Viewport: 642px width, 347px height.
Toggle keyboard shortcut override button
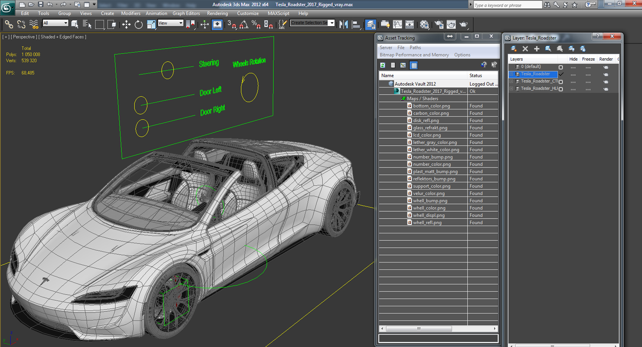click(x=217, y=24)
